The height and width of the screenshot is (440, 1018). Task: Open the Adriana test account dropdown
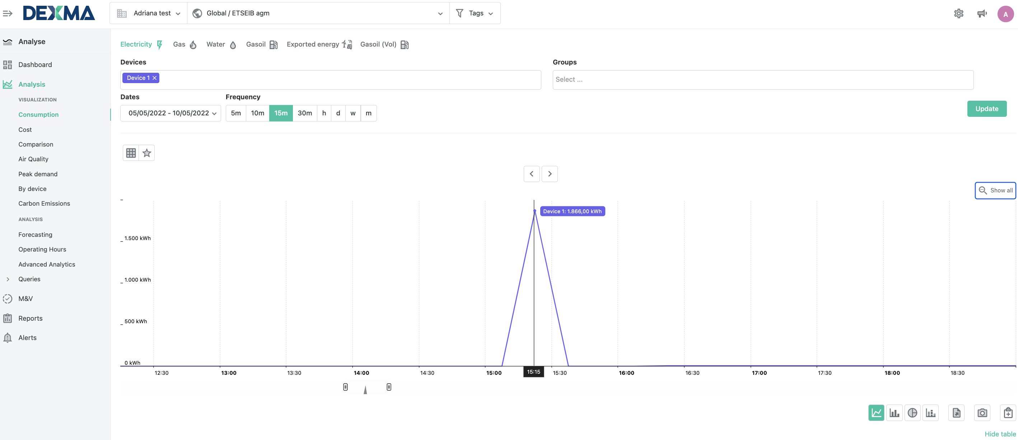pyautogui.click(x=149, y=13)
